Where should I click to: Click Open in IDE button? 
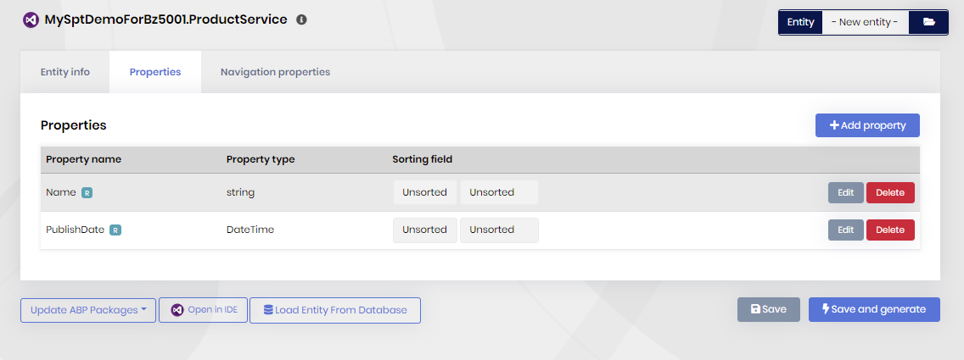[x=204, y=310]
